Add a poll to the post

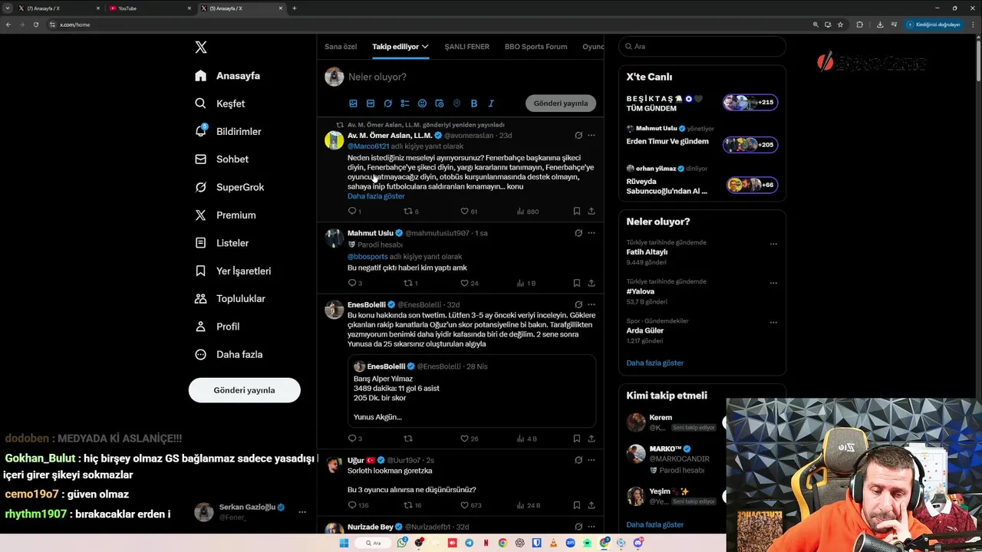click(405, 103)
